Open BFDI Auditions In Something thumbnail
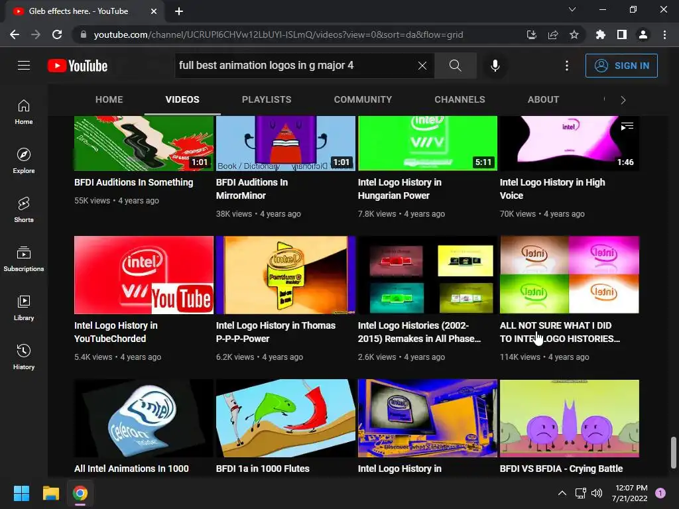The width and height of the screenshot is (679, 509). coord(144,143)
